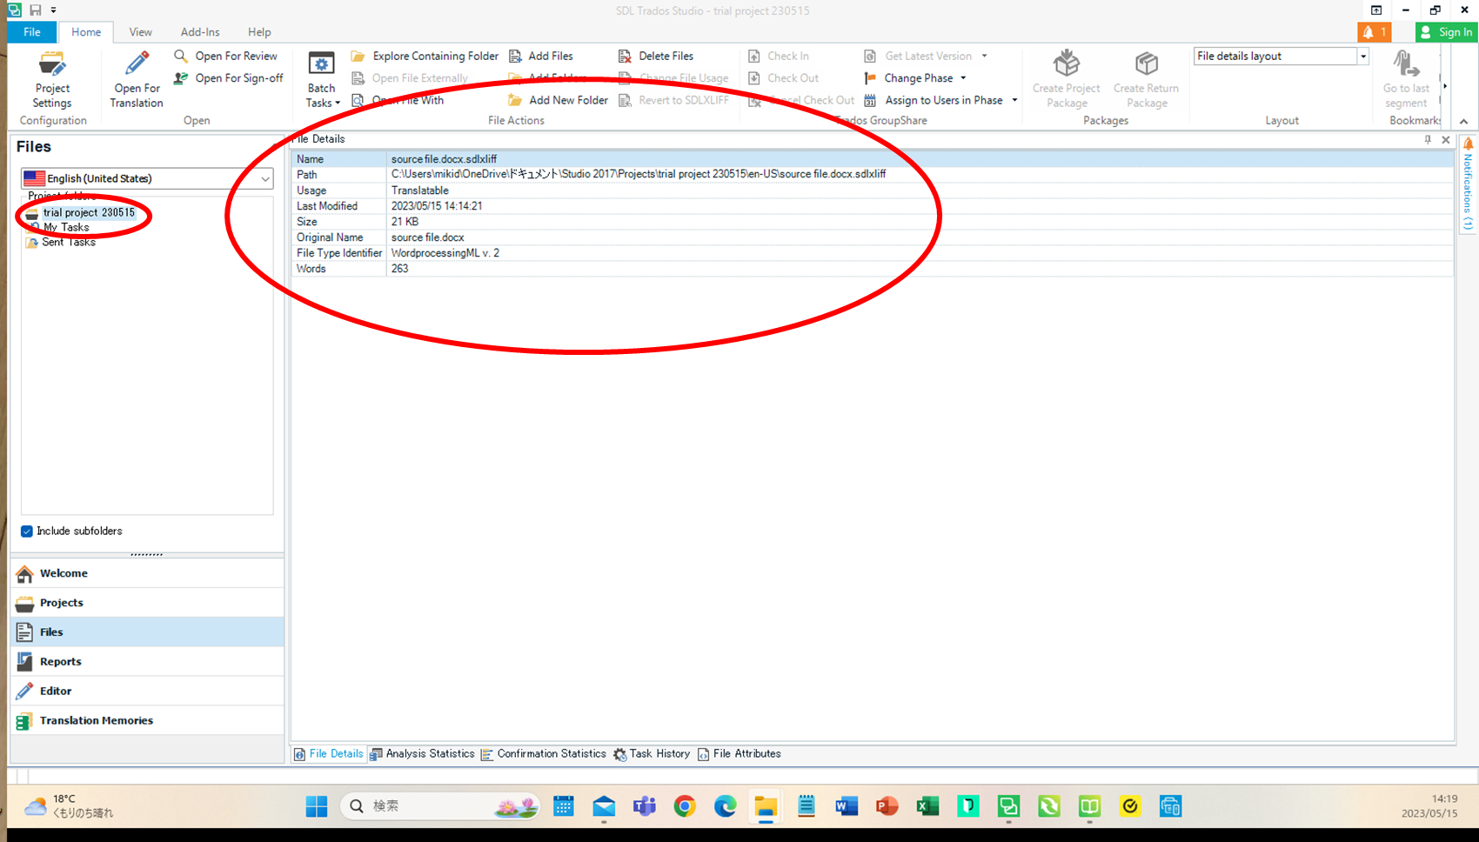This screenshot has height=842, width=1479.
Task: Click Add New Folder
Action: pos(559,100)
